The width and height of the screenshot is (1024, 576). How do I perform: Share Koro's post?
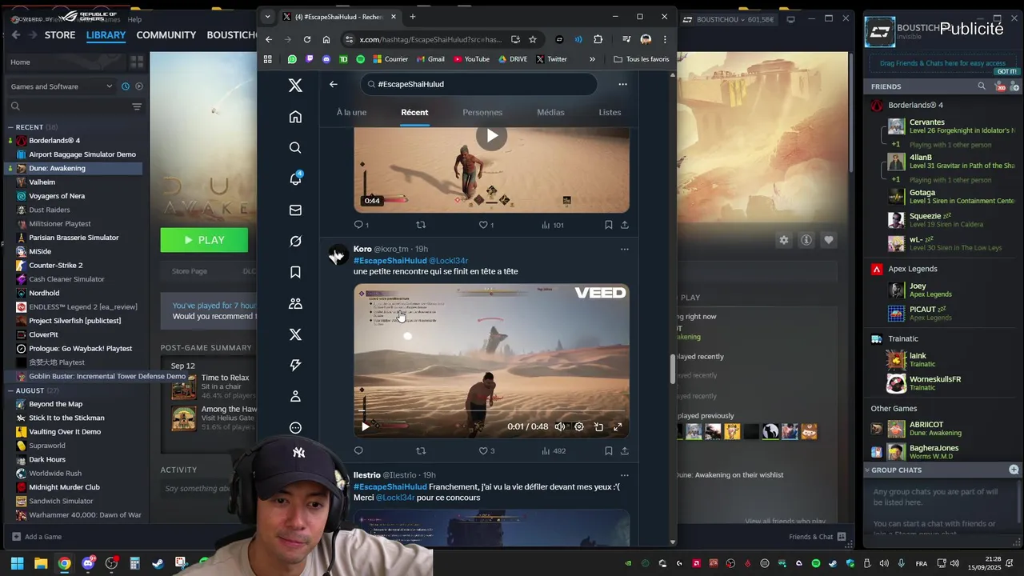[625, 451]
